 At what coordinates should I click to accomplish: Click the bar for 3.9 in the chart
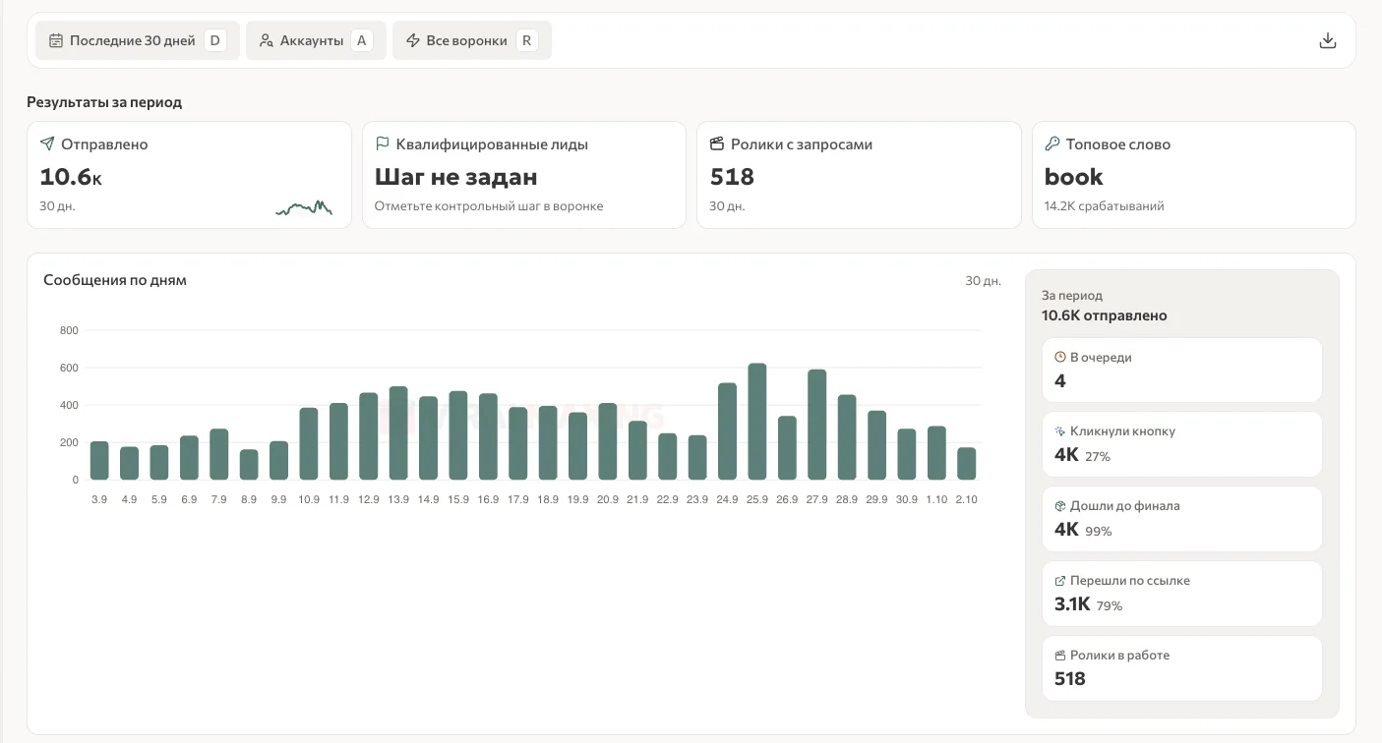pos(99,460)
